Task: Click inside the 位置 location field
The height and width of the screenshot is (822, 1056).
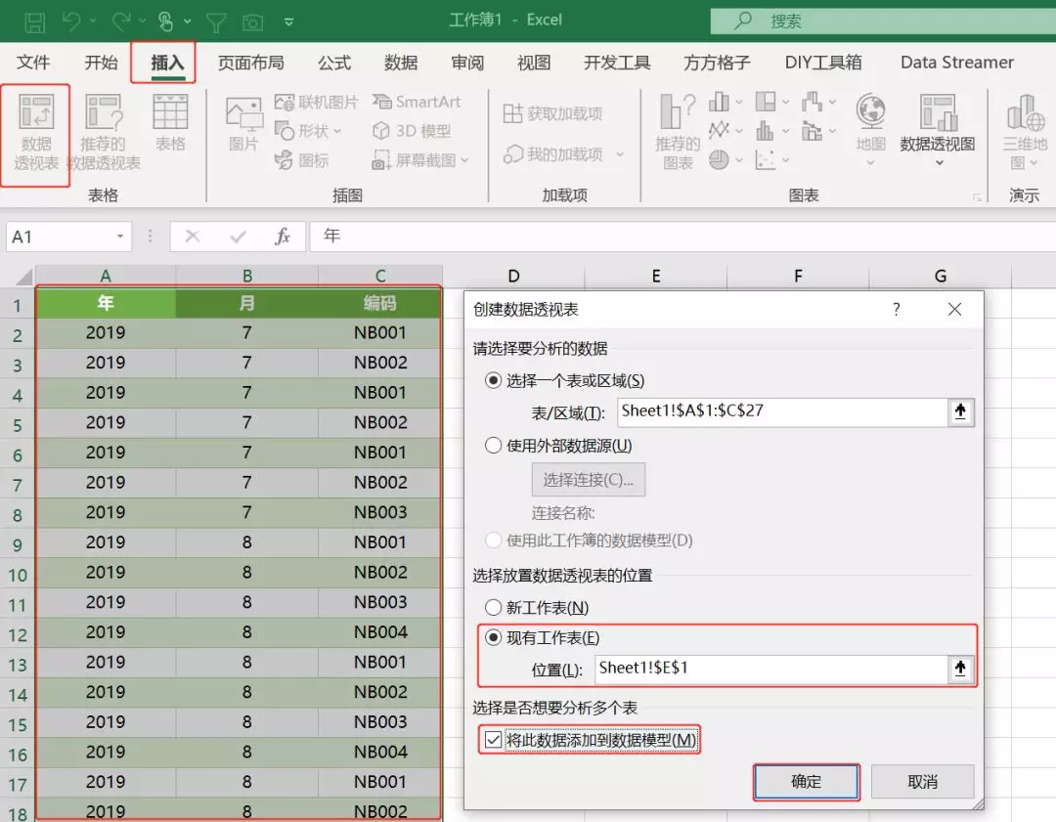Action: 772,669
